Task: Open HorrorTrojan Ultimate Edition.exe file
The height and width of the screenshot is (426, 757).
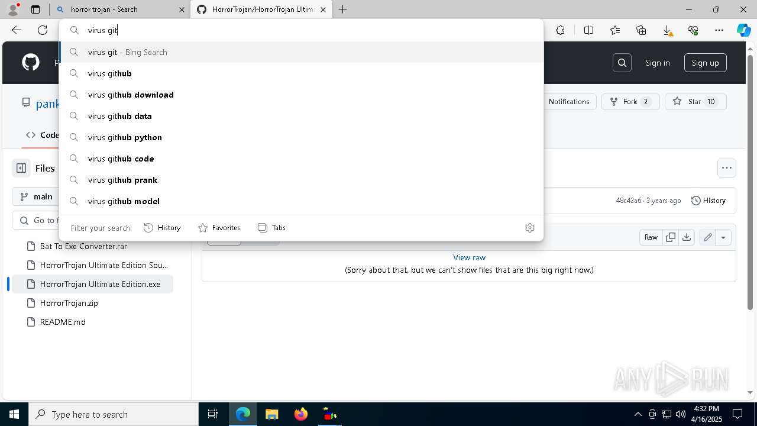Action: [92, 284]
